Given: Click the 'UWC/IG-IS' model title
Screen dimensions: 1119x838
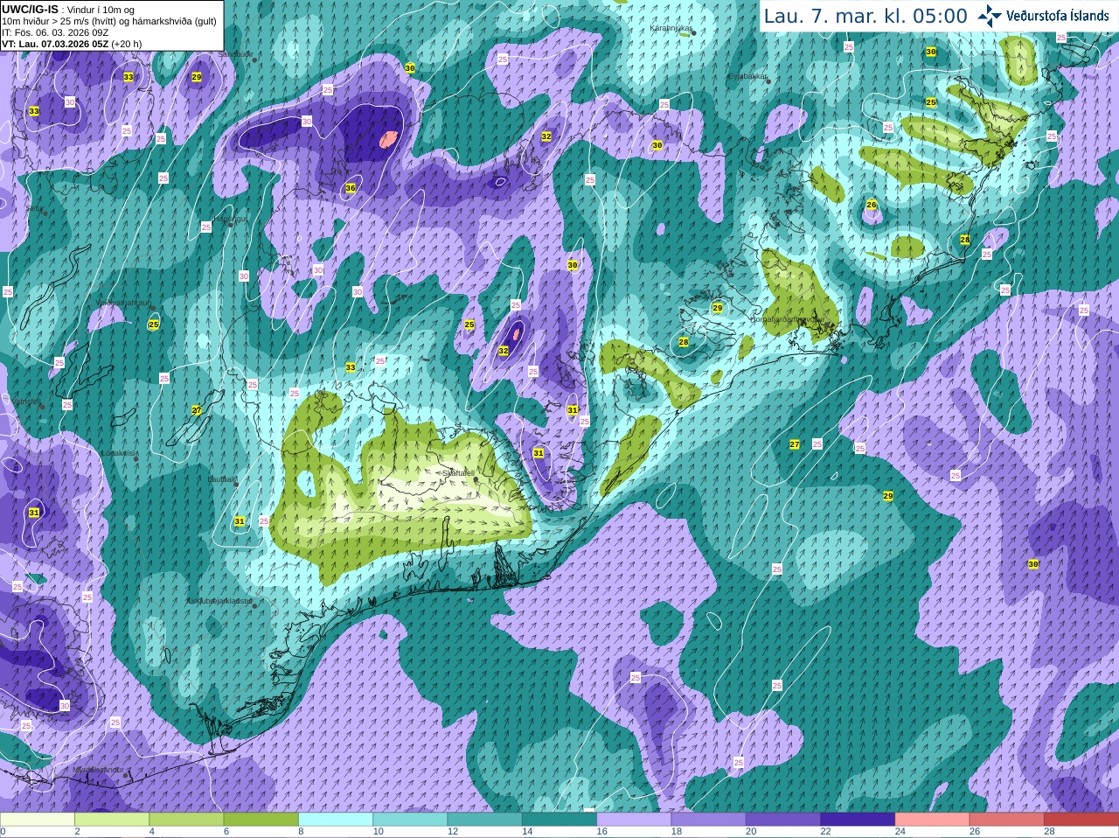Looking at the screenshot, I should (x=30, y=9).
